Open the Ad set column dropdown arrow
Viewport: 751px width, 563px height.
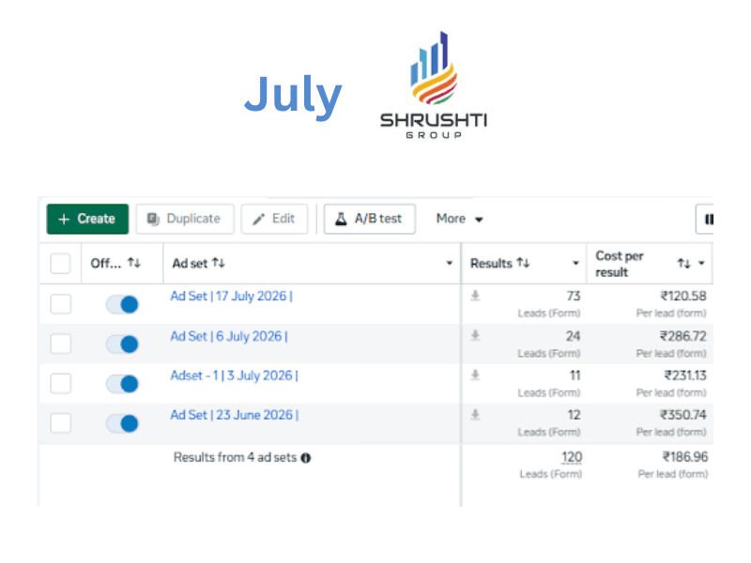point(450,263)
